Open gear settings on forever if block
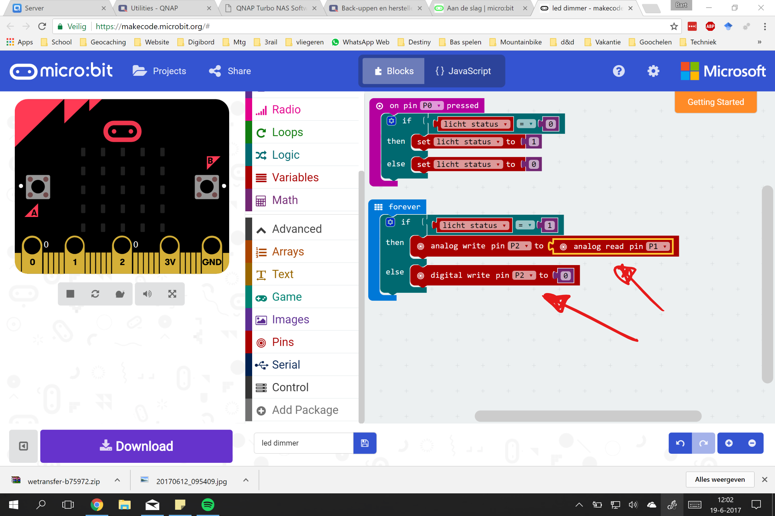 390,222
